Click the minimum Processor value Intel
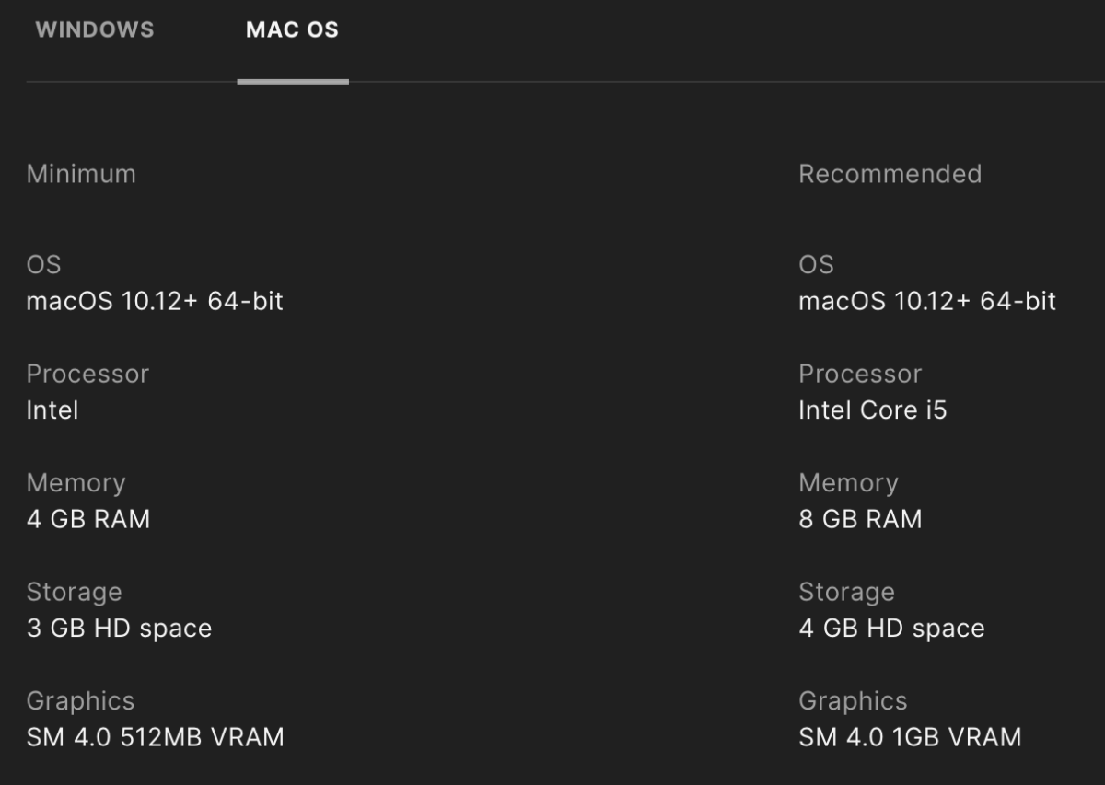This screenshot has width=1105, height=785. [52, 410]
